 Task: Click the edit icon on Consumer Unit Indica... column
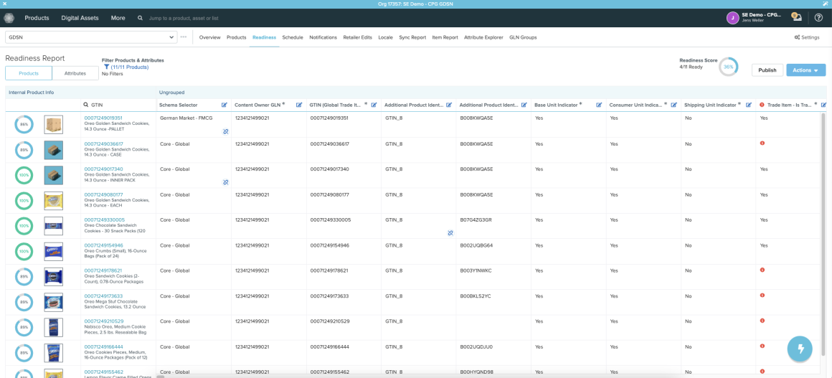point(674,105)
